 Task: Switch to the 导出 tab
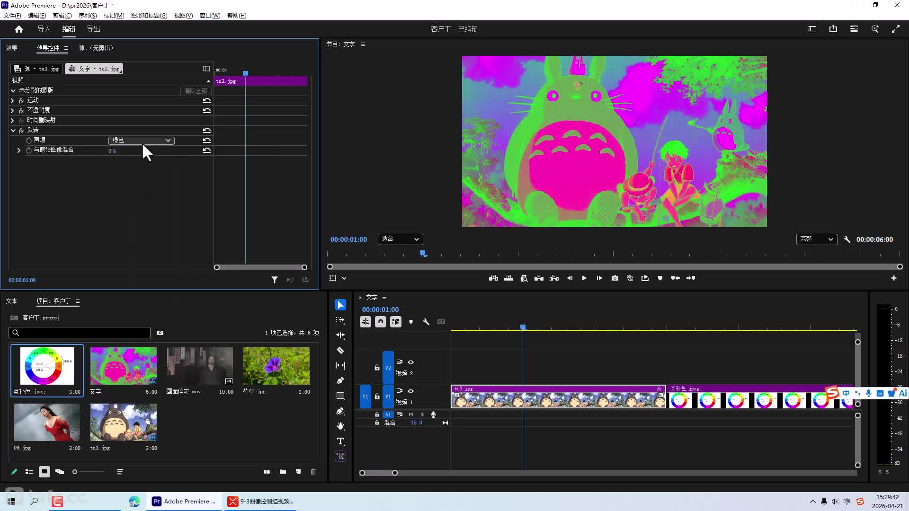(x=93, y=29)
